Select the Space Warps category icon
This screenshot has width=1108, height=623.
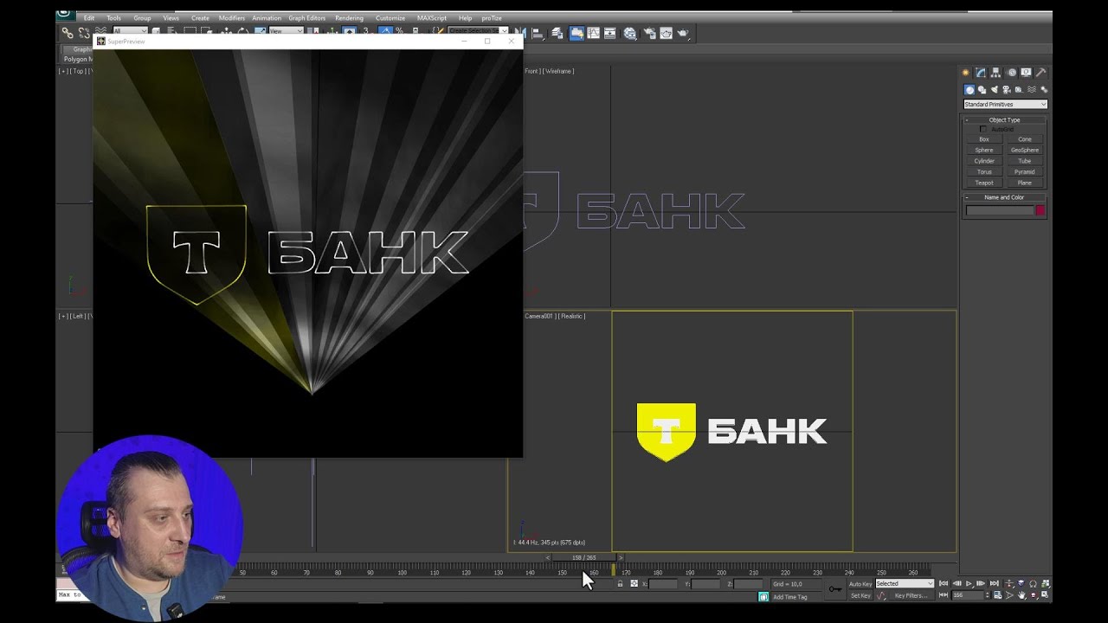(x=1032, y=90)
